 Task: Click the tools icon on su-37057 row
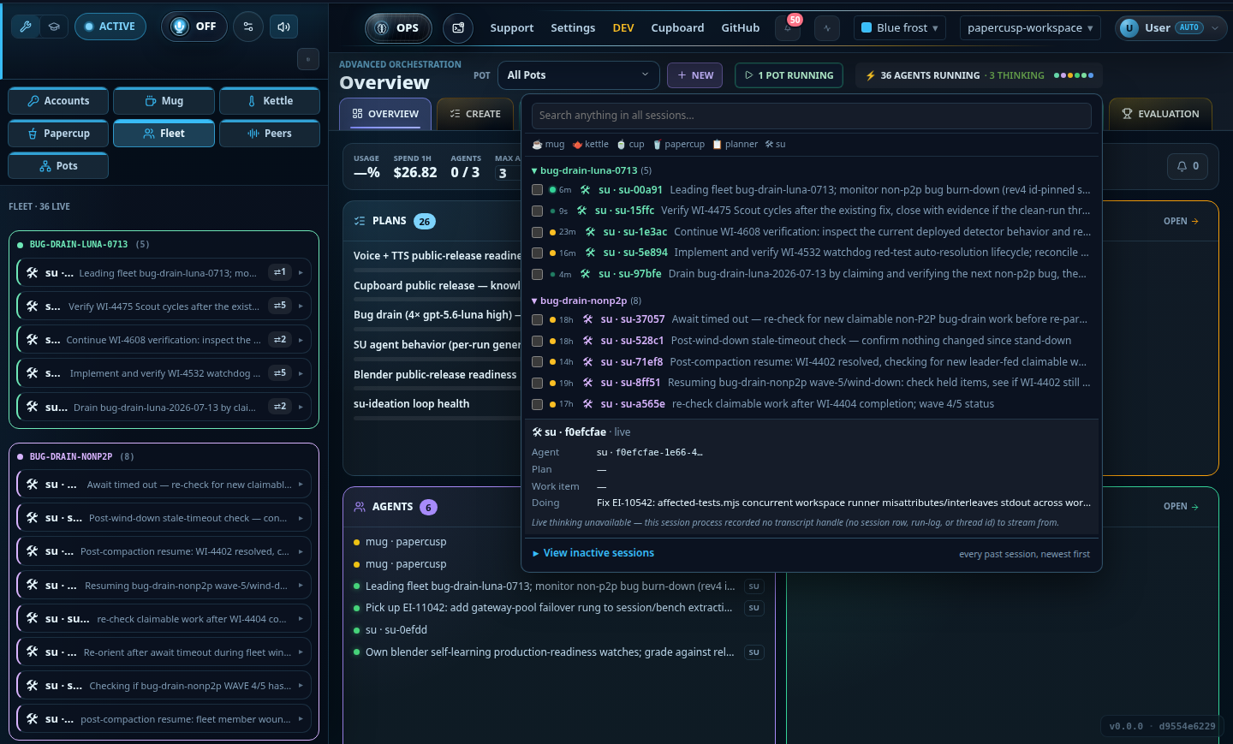coord(587,319)
